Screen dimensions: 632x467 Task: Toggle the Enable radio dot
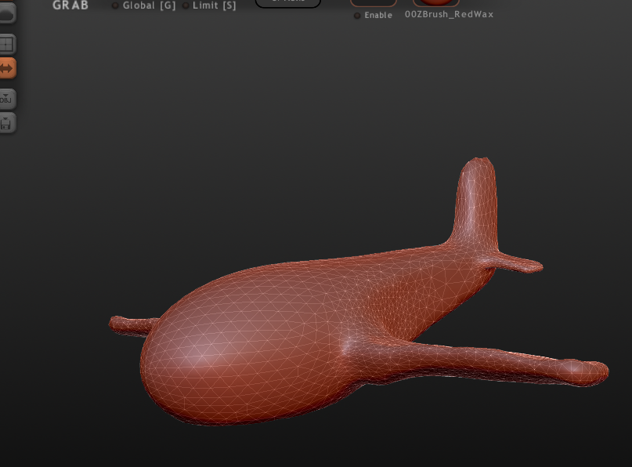click(x=357, y=16)
